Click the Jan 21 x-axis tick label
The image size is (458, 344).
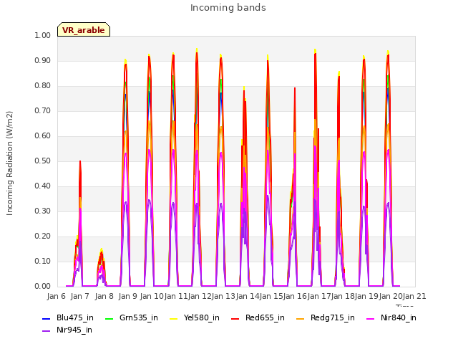pyautogui.click(x=414, y=296)
